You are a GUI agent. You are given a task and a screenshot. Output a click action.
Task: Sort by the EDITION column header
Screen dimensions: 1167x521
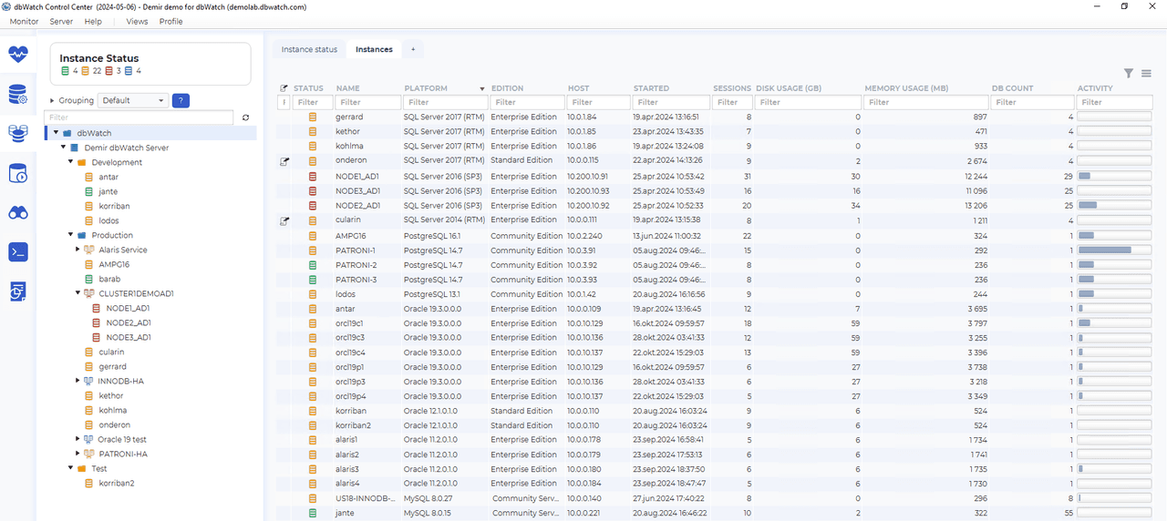click(507, 88)
